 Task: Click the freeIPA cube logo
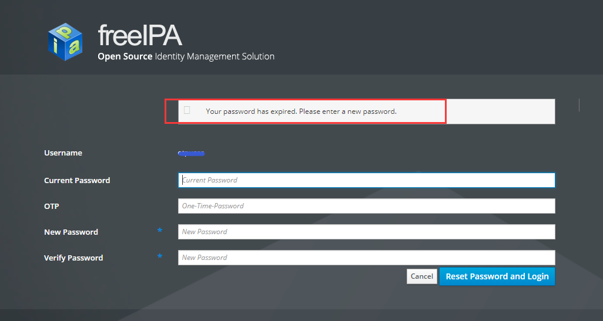pos(65,42)
